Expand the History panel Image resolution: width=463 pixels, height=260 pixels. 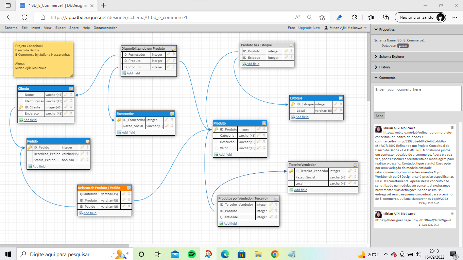click(385, 67)
